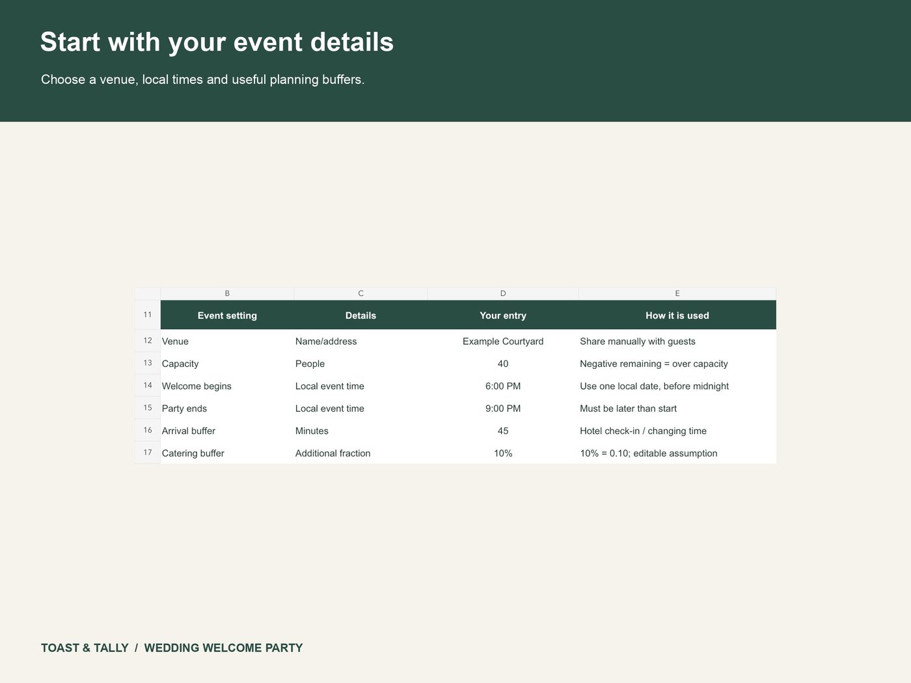
Task: Click the 'Start with your event details' title
Action: click(x=217, y=42)
